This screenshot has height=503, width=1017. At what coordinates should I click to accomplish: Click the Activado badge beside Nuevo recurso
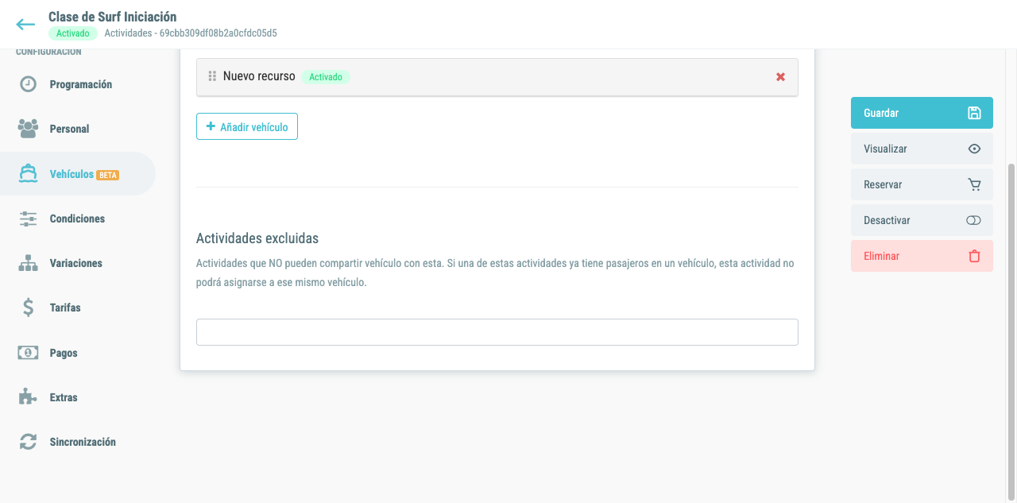[326, 77]
